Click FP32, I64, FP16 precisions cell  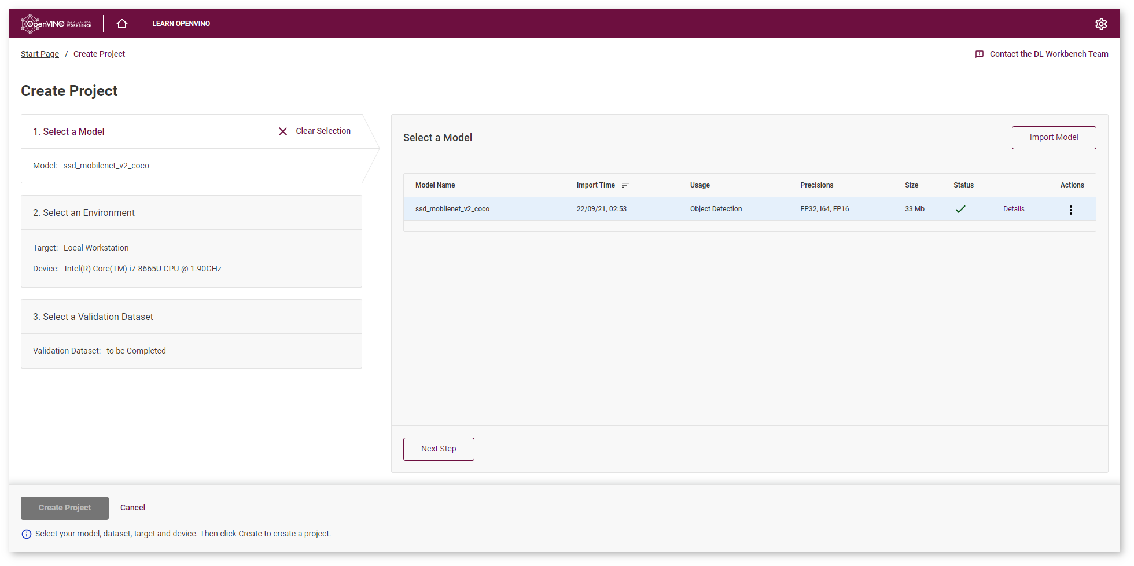824,209
